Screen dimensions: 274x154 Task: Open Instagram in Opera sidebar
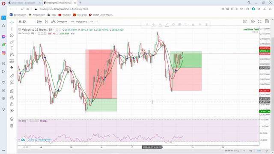pos(3,53)
